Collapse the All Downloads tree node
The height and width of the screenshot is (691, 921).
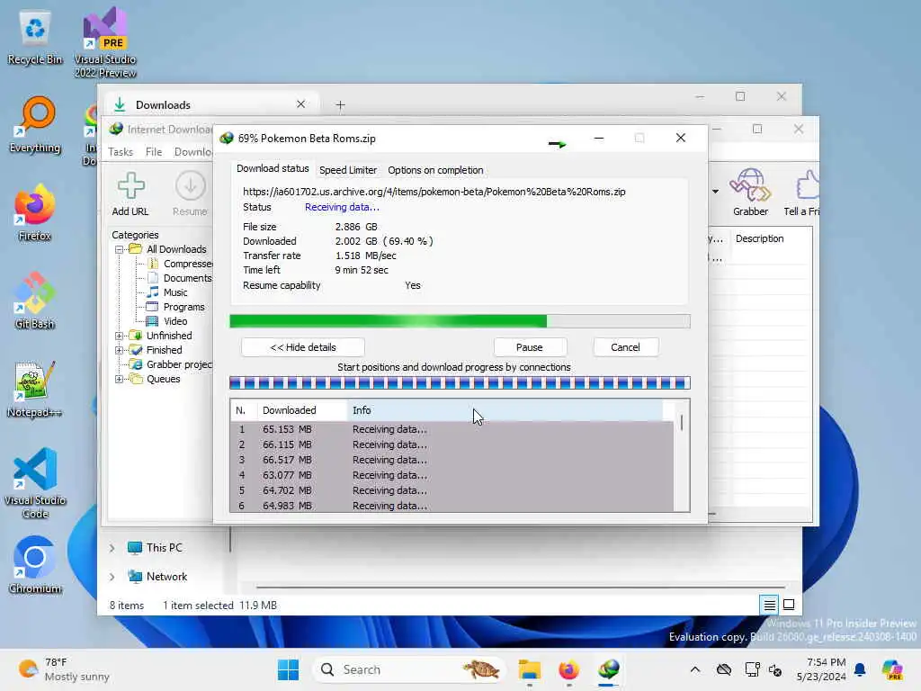pos(120,249)
